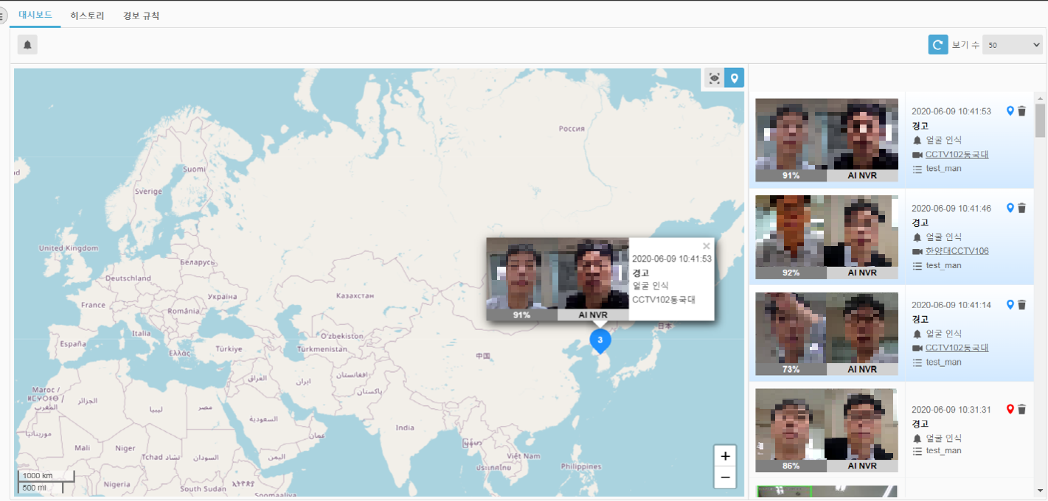Viewport: 1048px width, 501px height.
Task: Click the face images in the map popup
Action: pos(558,279)
